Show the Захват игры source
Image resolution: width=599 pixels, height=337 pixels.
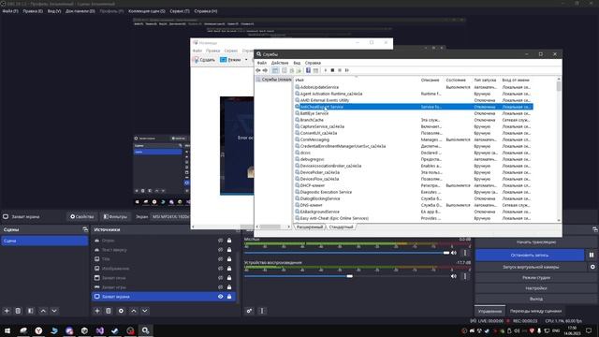(221, 287)
